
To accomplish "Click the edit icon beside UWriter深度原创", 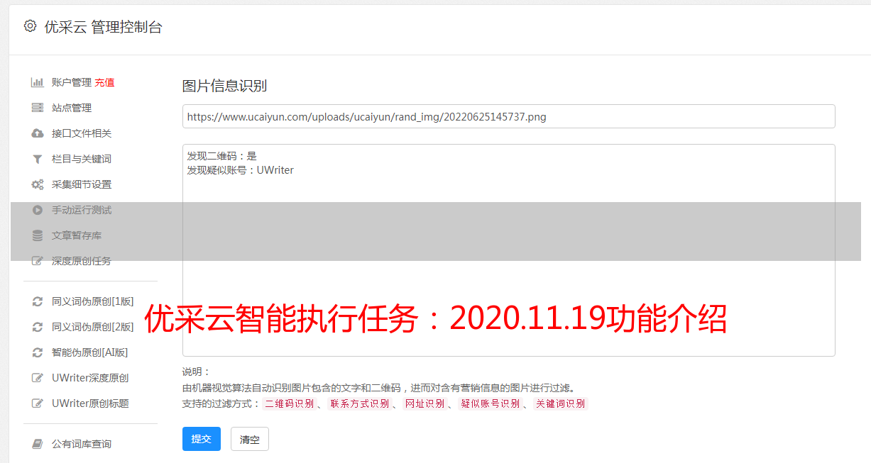I will pos(38,378).
